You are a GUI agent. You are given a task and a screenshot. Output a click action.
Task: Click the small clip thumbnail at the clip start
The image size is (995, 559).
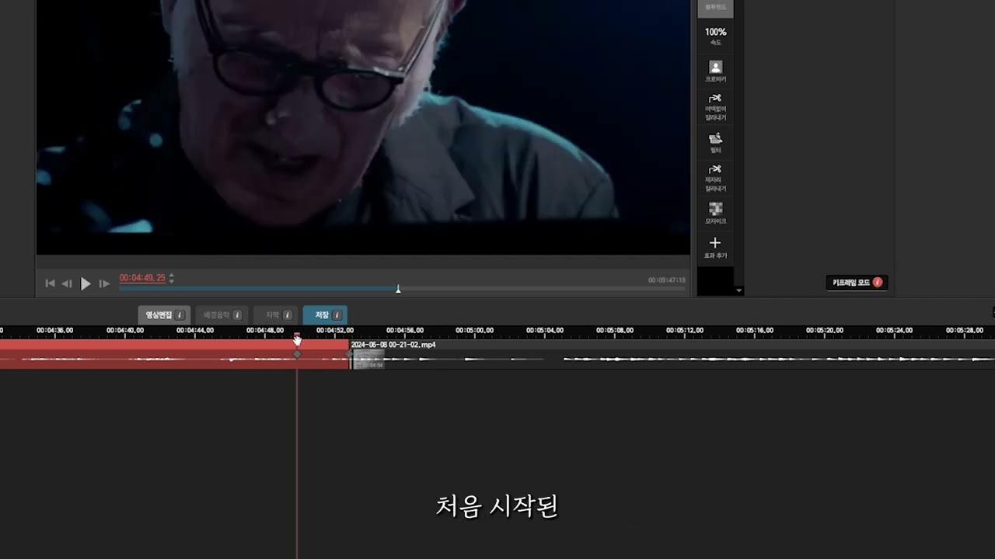(x=368, y=360)
